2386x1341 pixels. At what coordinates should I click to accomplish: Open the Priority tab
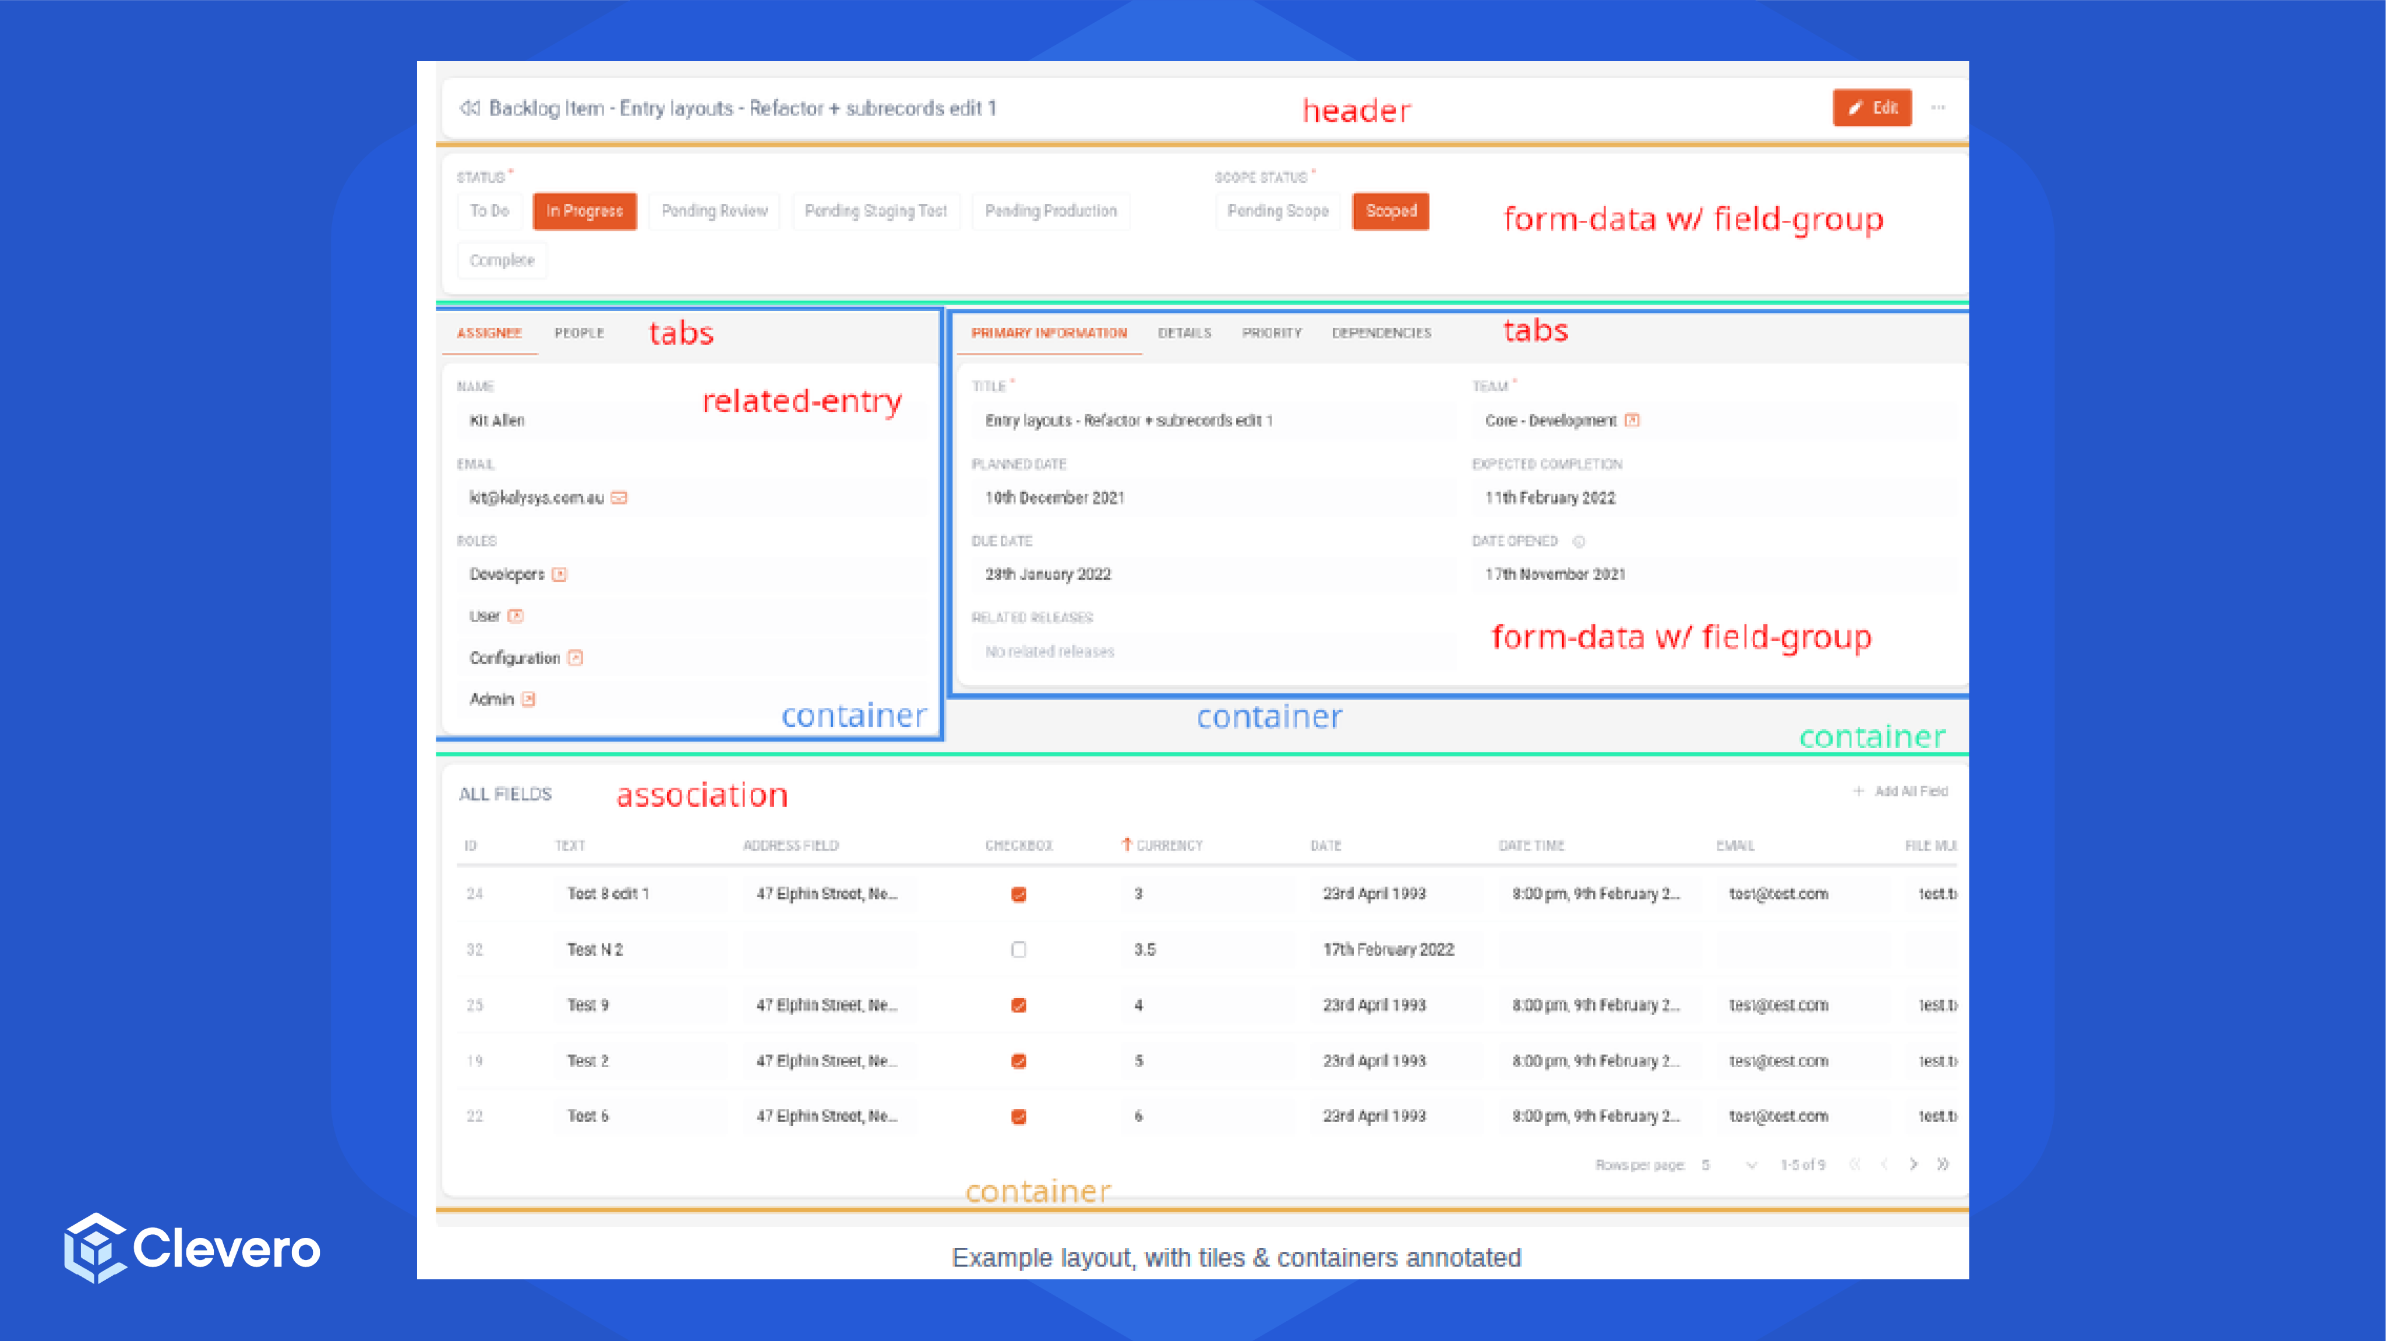pyautogui.click(x=1272, y=333)
